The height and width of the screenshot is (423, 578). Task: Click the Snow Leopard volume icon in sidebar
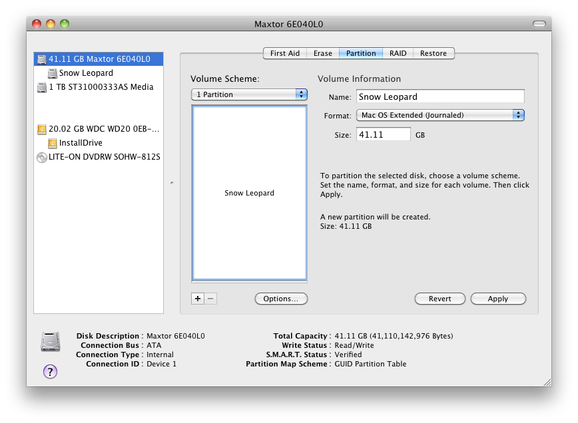point(53,73)
